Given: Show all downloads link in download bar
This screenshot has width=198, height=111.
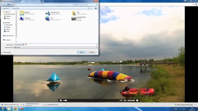Looking at the screenshot, I should [185, 105].
